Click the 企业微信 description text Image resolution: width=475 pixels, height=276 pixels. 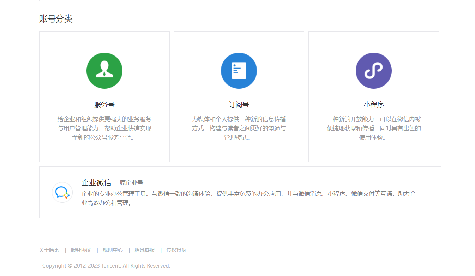248,198
